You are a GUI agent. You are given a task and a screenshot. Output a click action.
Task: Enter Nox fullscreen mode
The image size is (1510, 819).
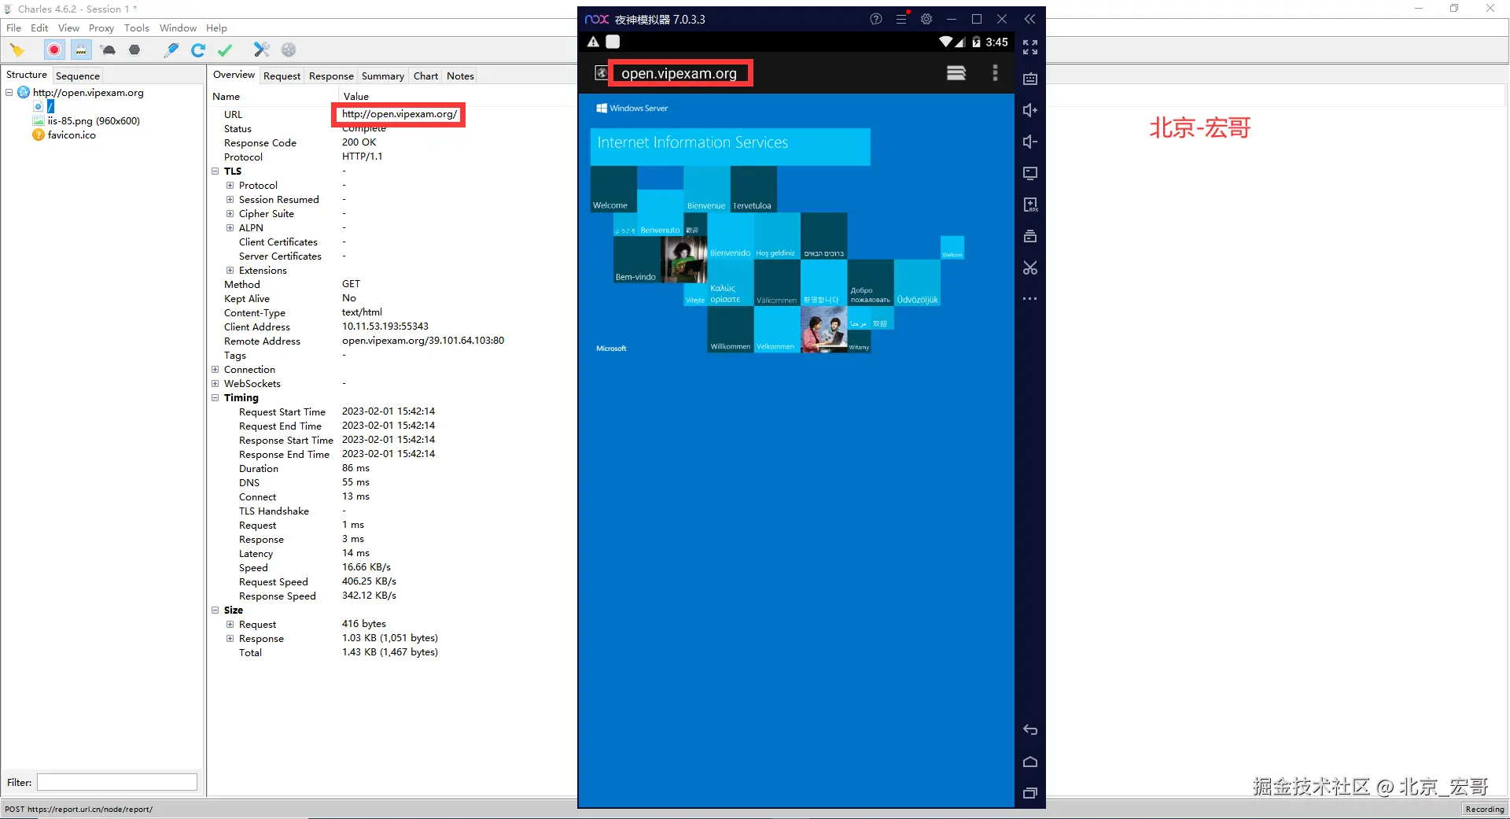(1030, 47)
